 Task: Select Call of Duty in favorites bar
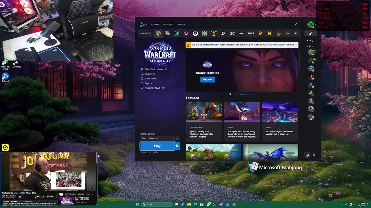click(168, 34)
